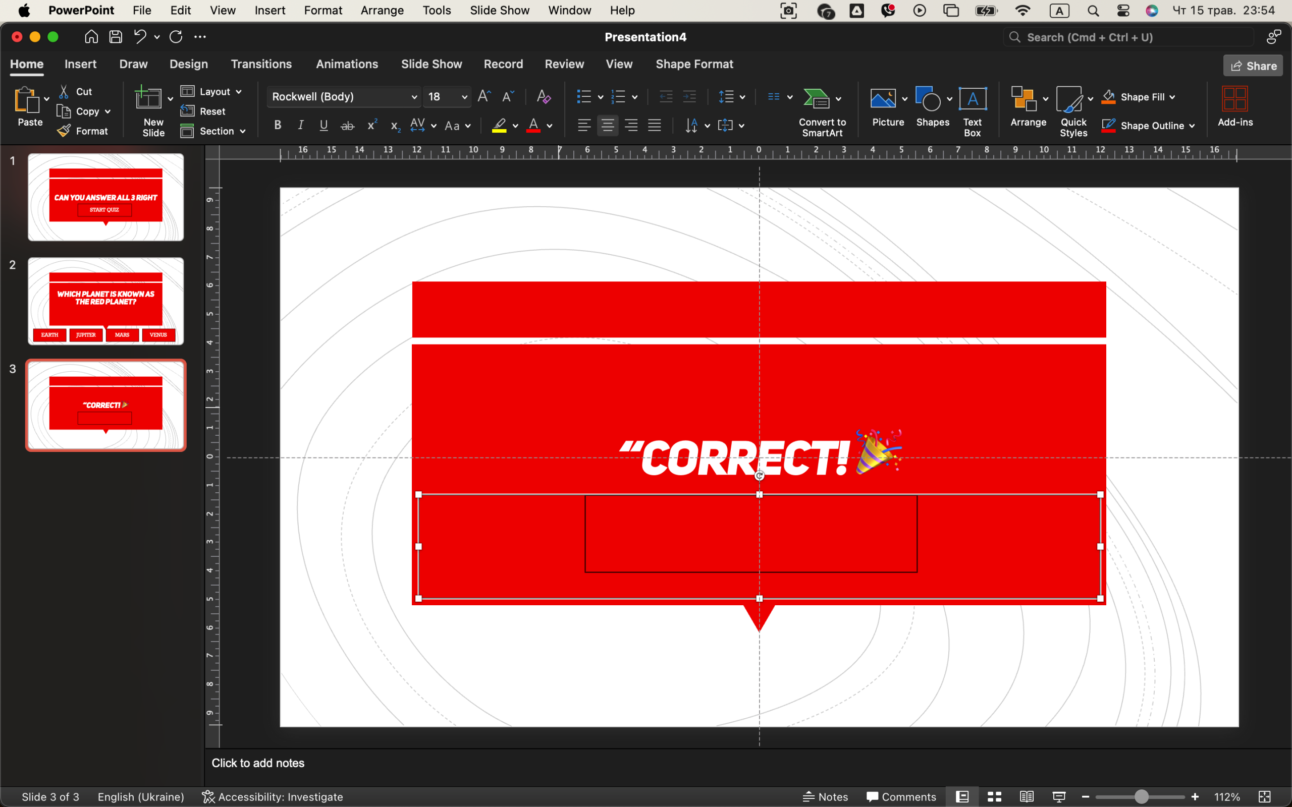1292x807 pixels.
Task: Open the font name dropdown
Action: (414, 97)
